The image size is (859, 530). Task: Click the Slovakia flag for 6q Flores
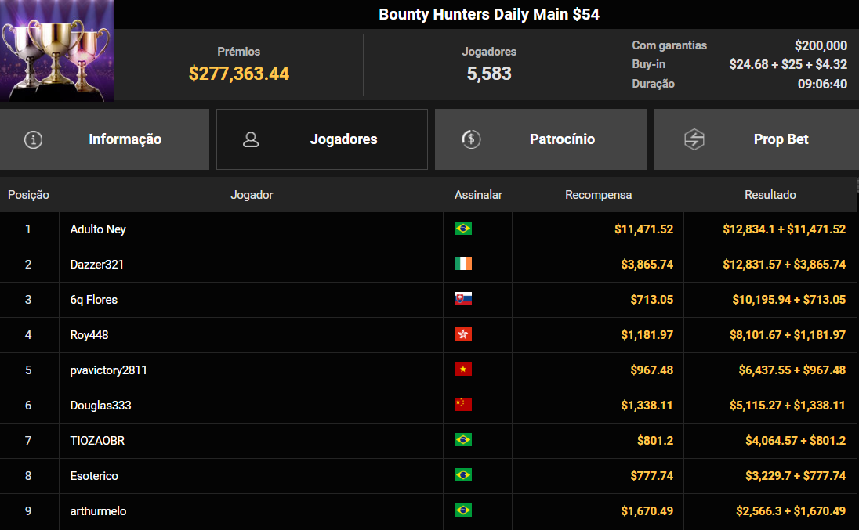coord(464,299)
